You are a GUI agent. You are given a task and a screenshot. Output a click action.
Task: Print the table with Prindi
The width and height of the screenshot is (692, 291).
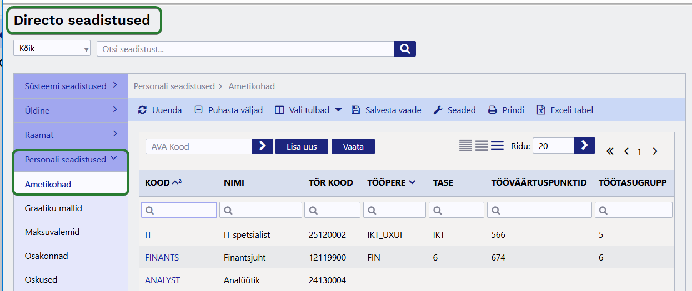click(x=507, y=110)
